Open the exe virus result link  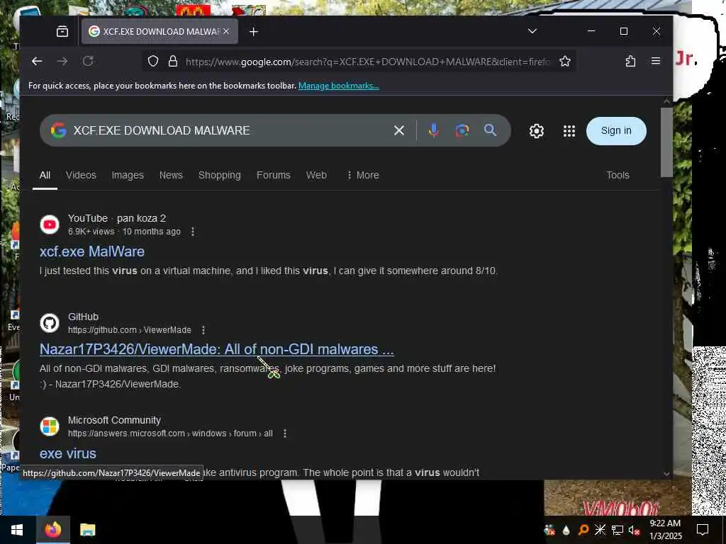point(68,454)
